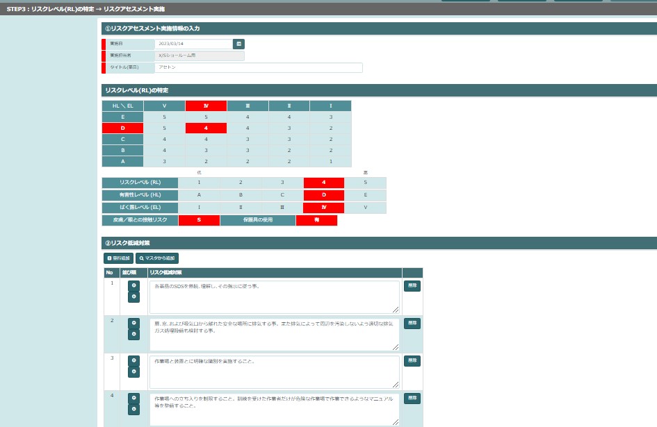The width and height of the screenshot is (657, 427).
Task: Click the 空行追加 add blank row button
Action: pos(118,258)
